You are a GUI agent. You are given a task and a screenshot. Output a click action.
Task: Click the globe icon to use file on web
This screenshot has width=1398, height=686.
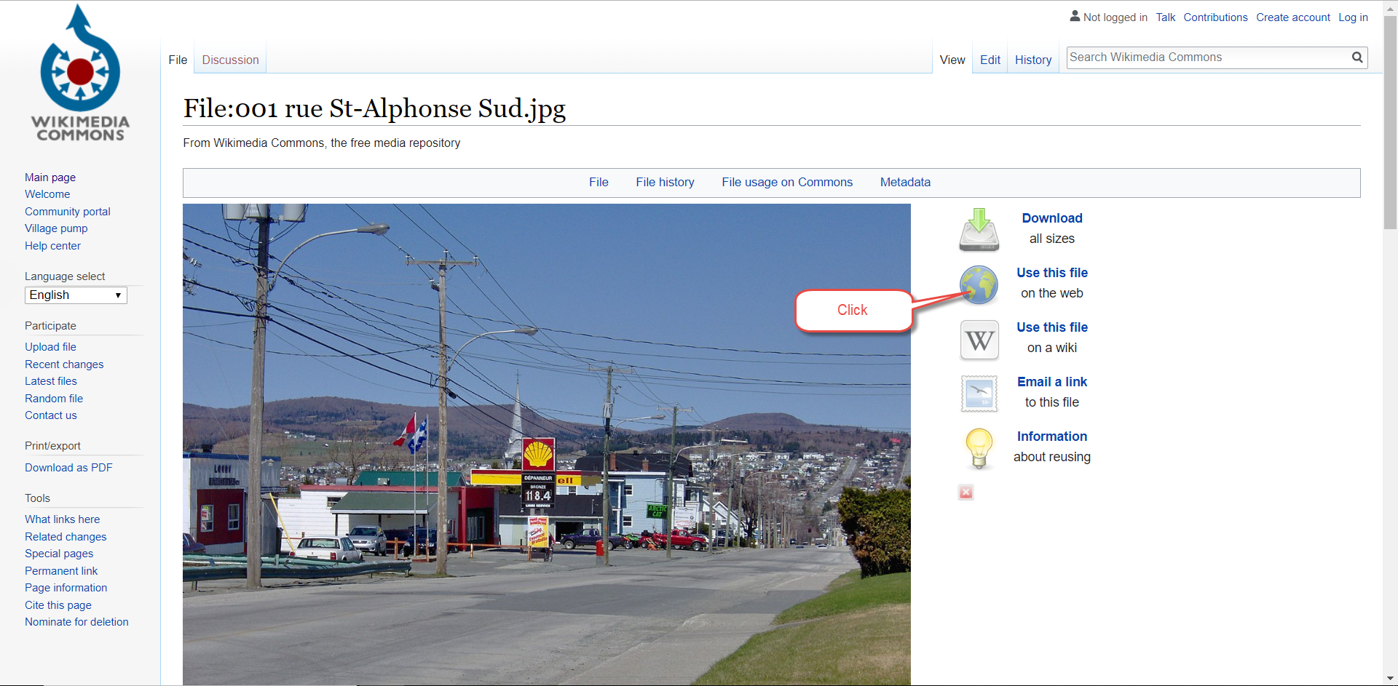979,284
